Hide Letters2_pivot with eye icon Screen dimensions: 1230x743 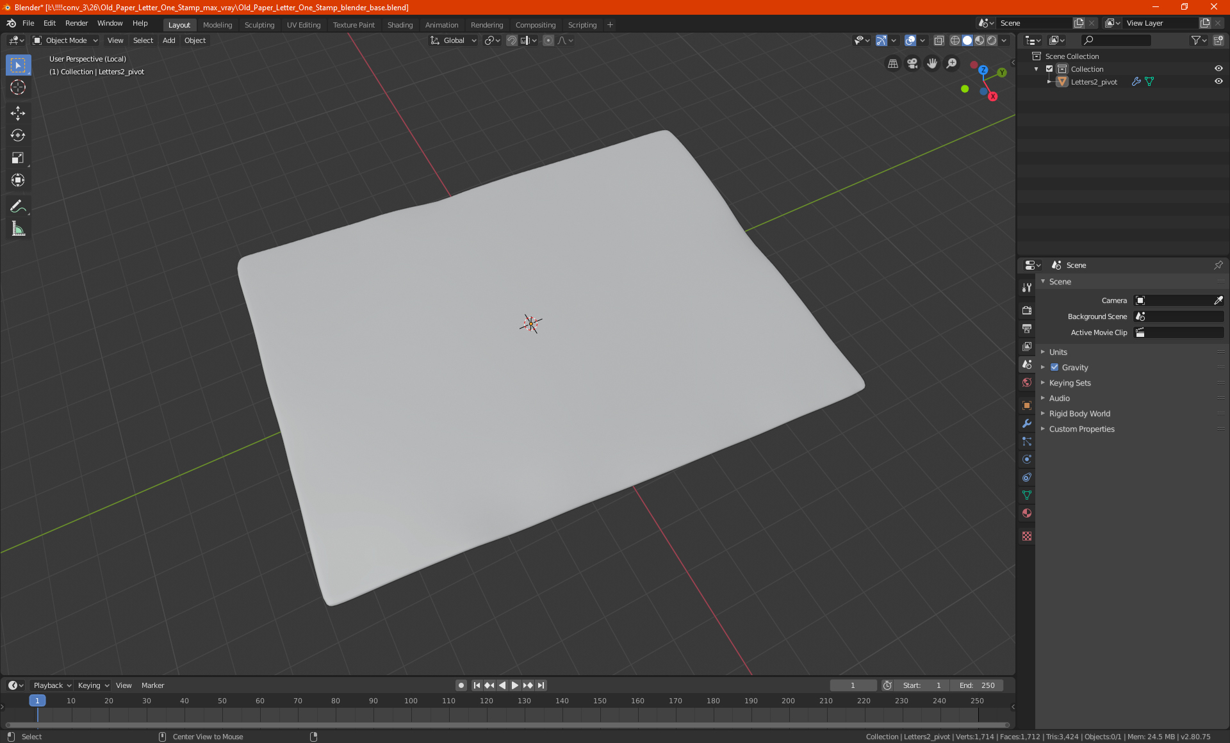click(x=1218, y=81)
